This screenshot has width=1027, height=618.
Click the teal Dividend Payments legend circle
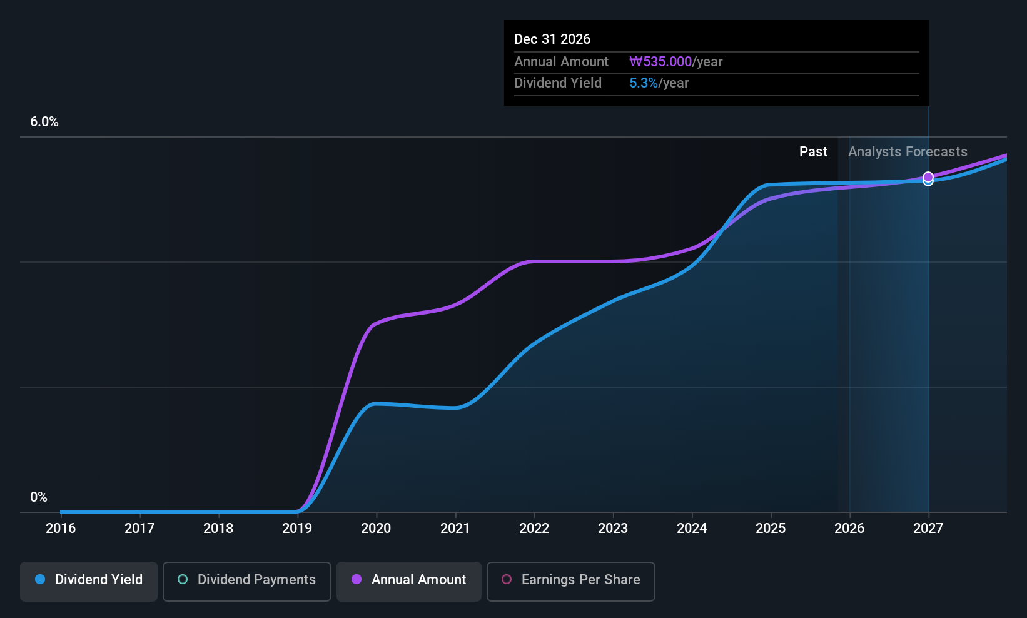pyautogui.click(x=183, y=579)
